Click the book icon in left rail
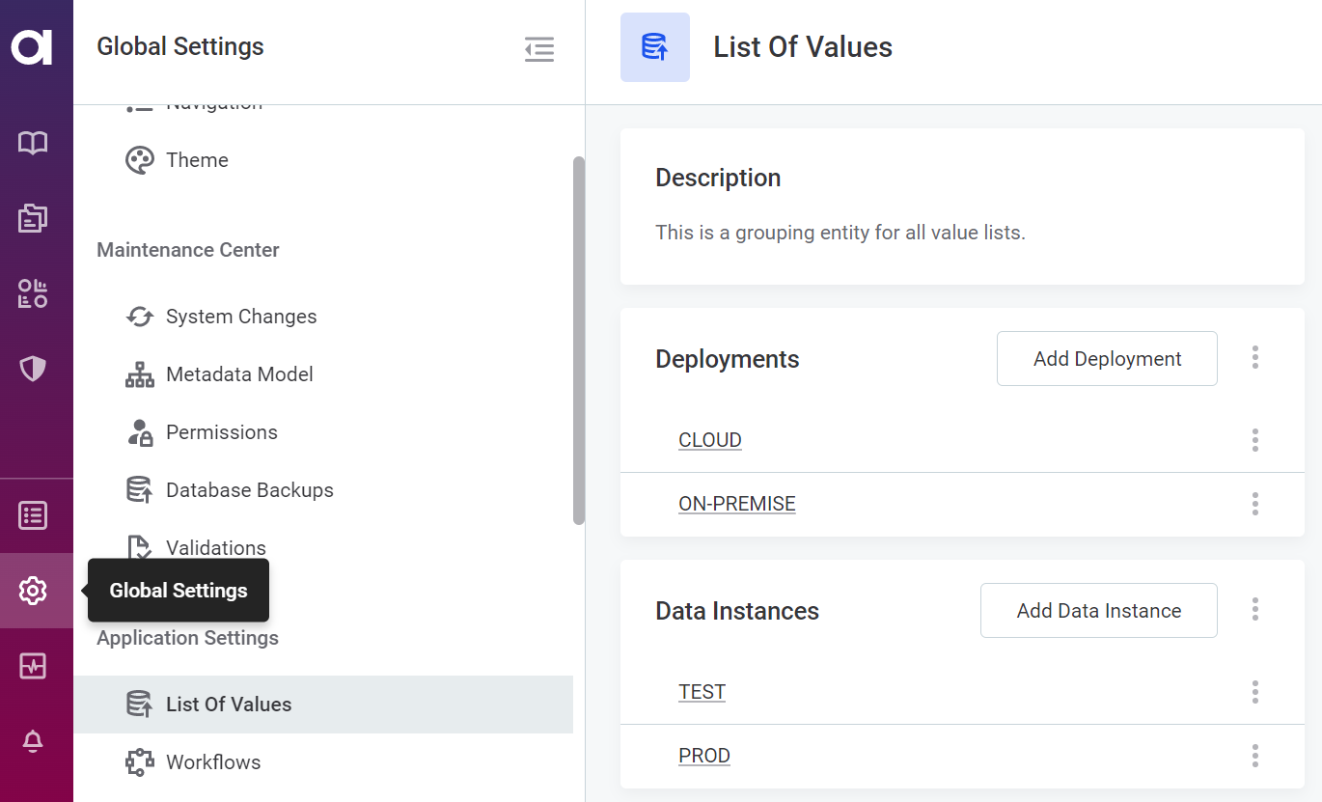The height and width of the screenshot is (802, 1322). [x=33, y=143]
